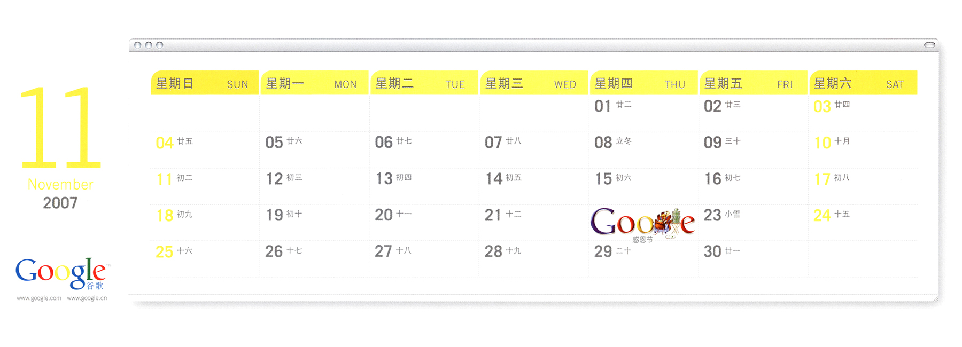The width and height of the screenshot is (962, 347).
Task: Select the 星期六 SAT column header
Action: click(864, 83)
